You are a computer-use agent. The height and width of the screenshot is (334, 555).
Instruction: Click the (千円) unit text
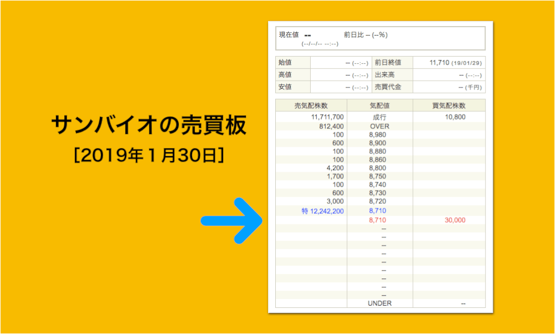pos(473,87)
